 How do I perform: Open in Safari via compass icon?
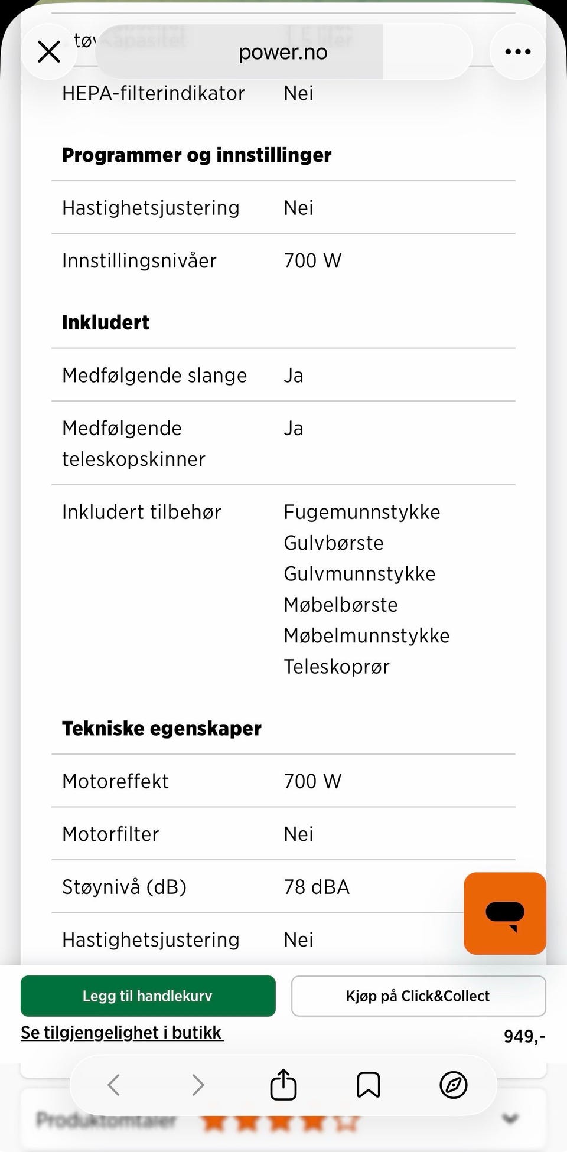coord(454,1085)
